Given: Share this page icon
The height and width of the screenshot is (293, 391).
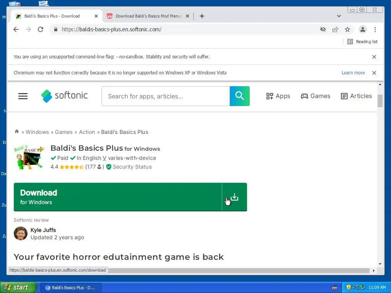Looking at the screenshot, I should [x=335, y=29].
